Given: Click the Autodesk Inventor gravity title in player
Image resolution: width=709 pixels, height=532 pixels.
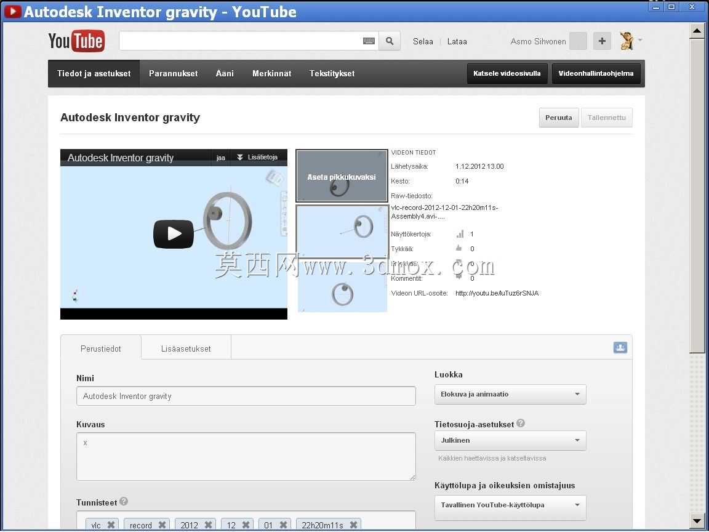Looking at the screenshot, I should coord(120,158).
